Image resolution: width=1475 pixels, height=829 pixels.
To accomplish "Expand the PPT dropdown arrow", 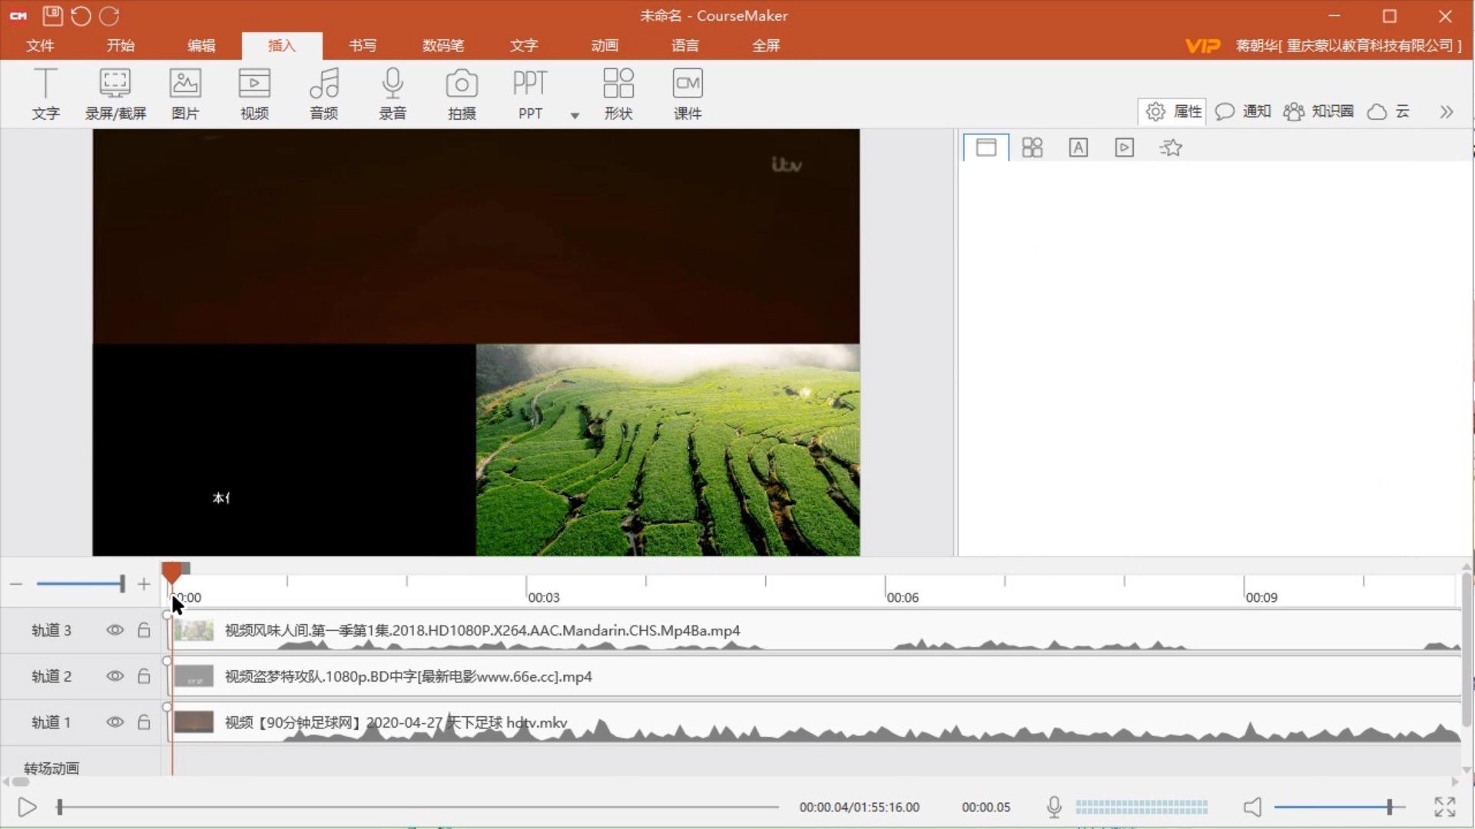I will tap(575, 116).
